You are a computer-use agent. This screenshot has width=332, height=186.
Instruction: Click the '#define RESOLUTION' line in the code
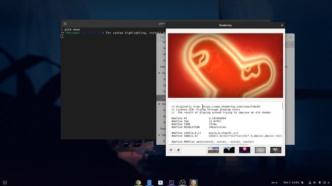pyautogui.click(x=199, y=127)
